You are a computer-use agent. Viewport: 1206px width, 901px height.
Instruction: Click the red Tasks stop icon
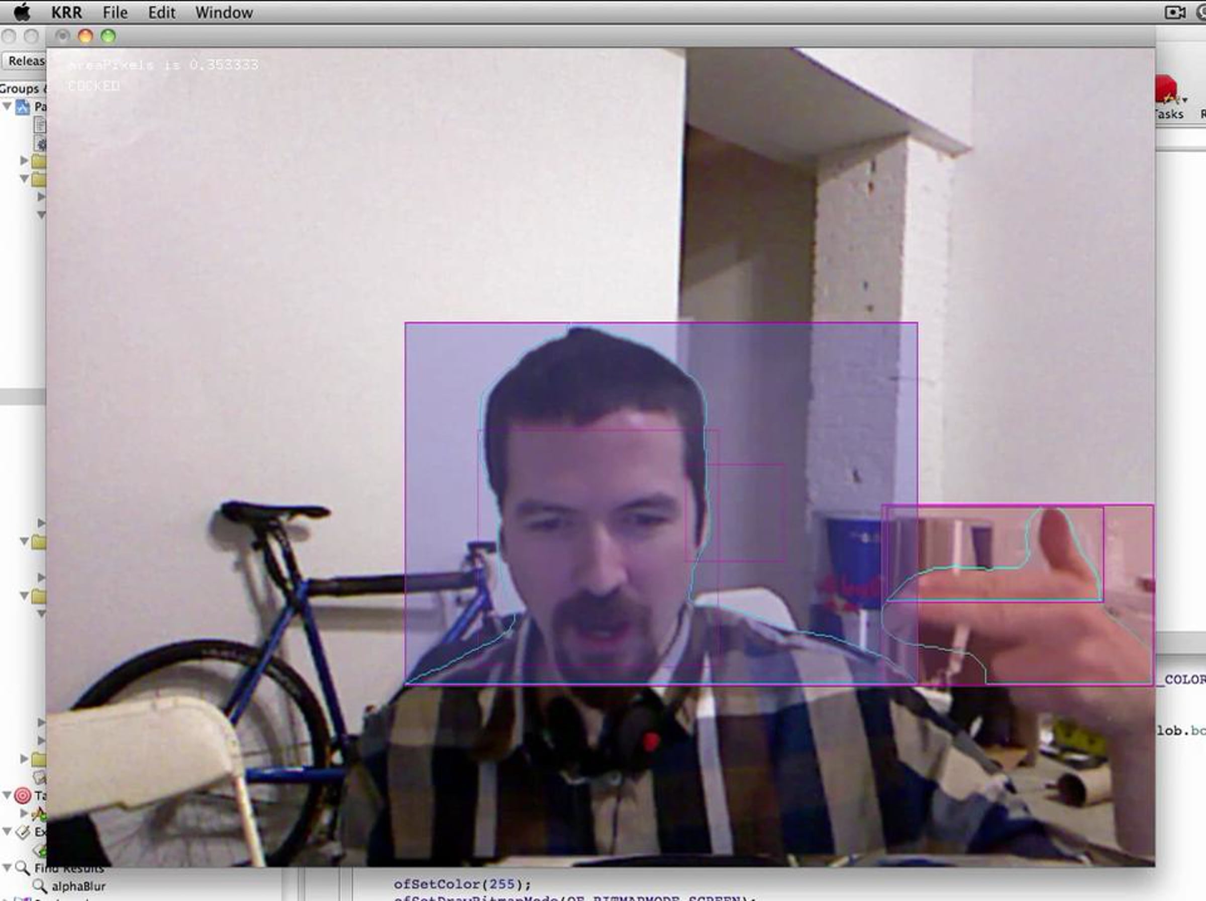[x=1167, y=90]
